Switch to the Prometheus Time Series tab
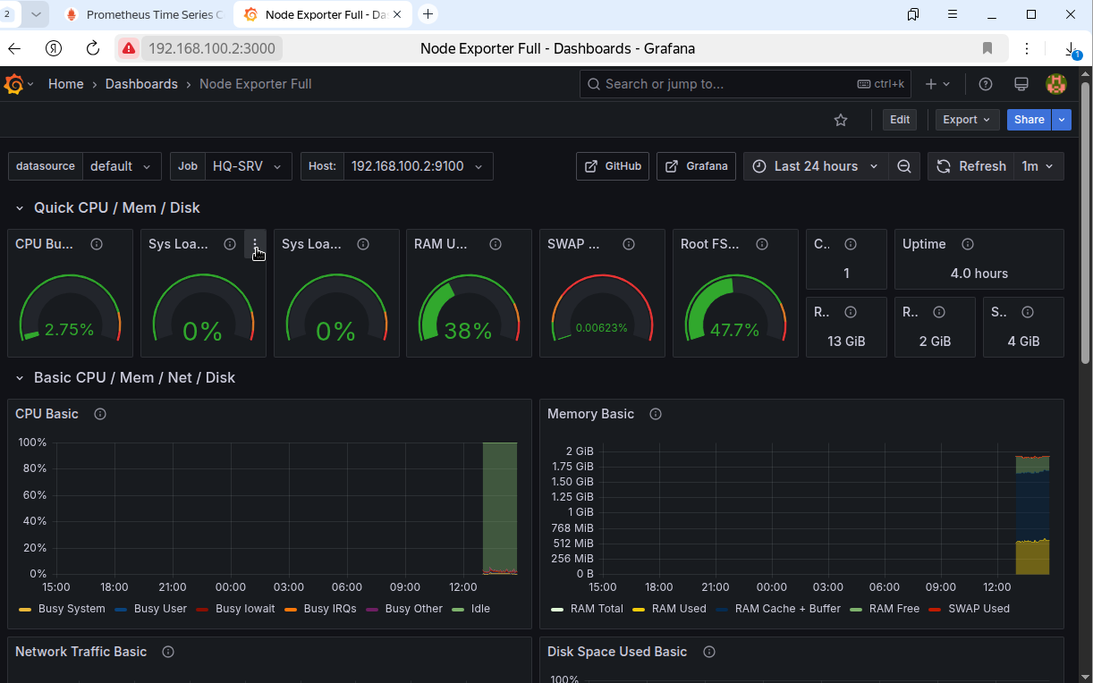The height and width of the screenshot is (683, 1093). tap(143, 14)
